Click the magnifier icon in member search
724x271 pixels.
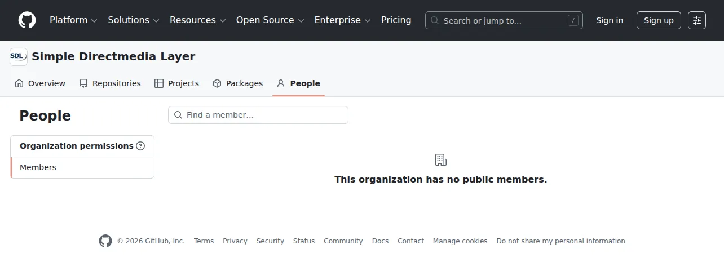[x=178, y=115]
